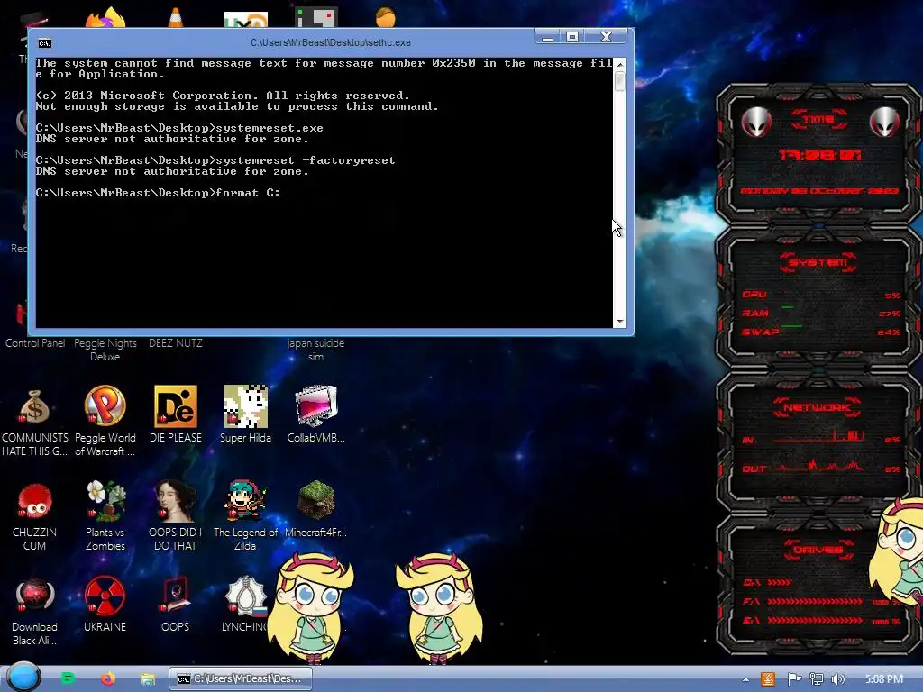Select the Firefox desktop icon above the console
923x692 pixels.
click(x=106, y=18)
